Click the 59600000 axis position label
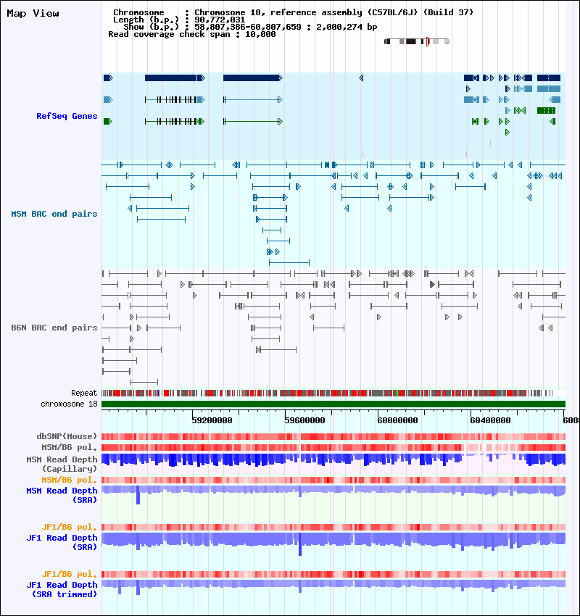The height and width of the screenshot is (616, 580). click(x=304, y=421)
